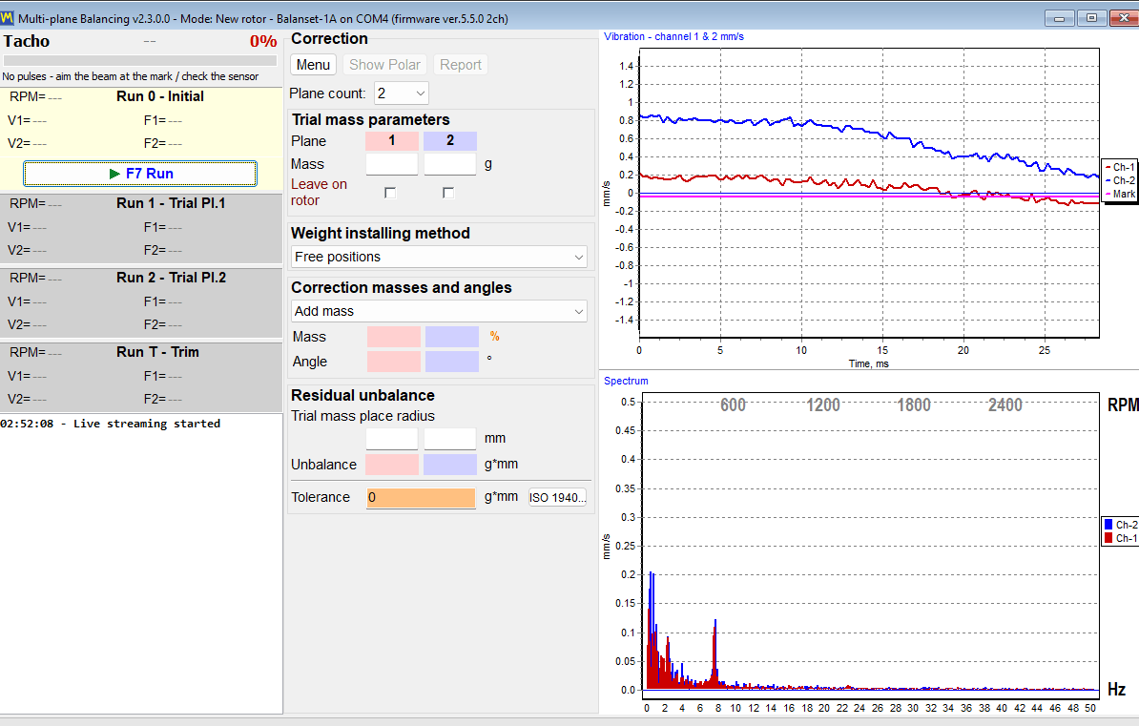
Task: Select the Run 1 - Trial Pl.1 panel
Action: click(x=141, y=228)
